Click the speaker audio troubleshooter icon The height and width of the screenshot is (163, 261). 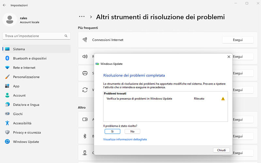pos(85,56)
